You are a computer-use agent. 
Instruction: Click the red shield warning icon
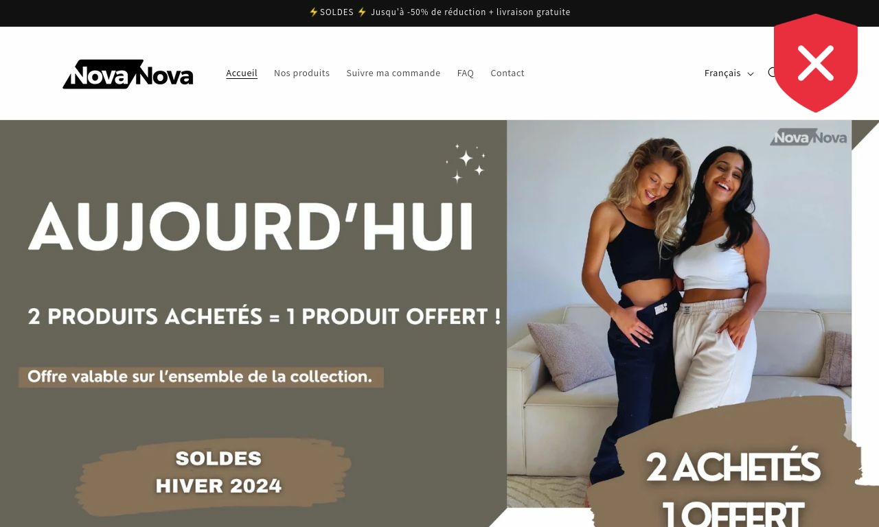click(x=816, y=63)
